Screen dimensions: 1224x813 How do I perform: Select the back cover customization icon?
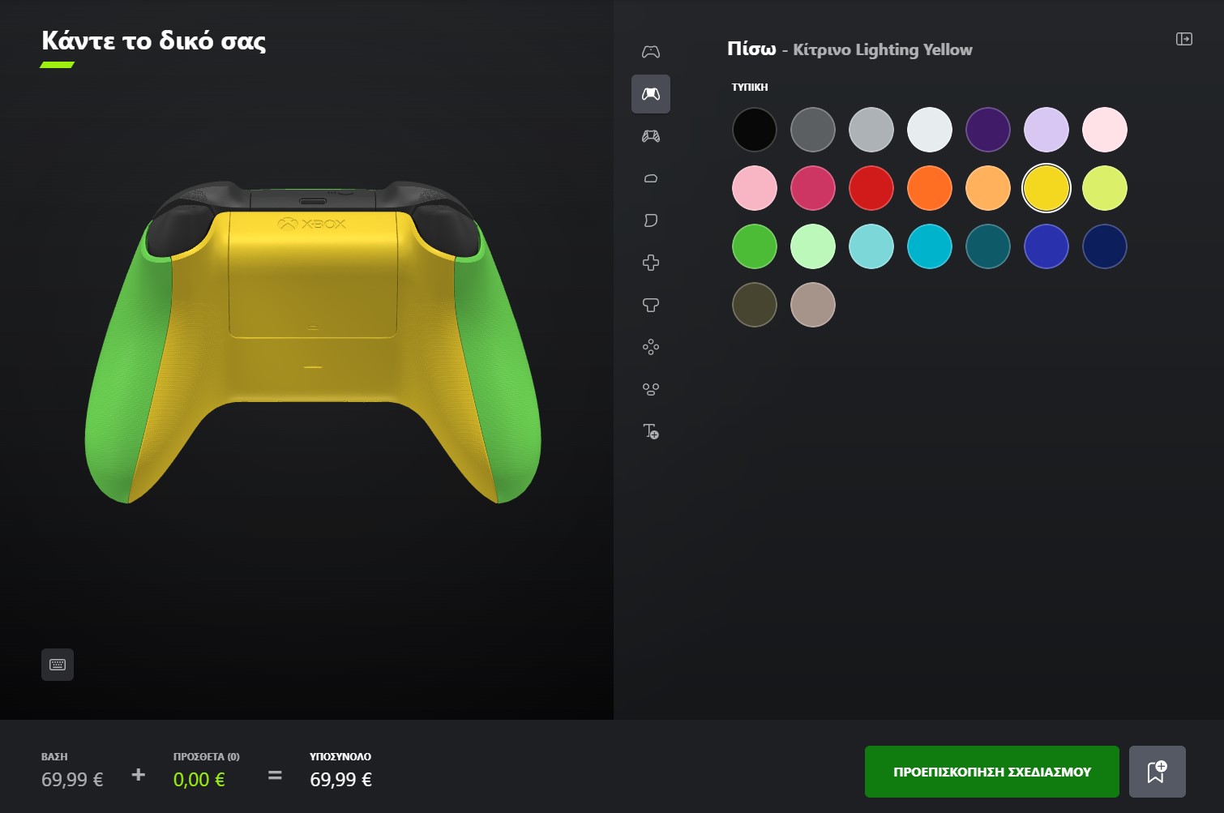pos(651,94)
